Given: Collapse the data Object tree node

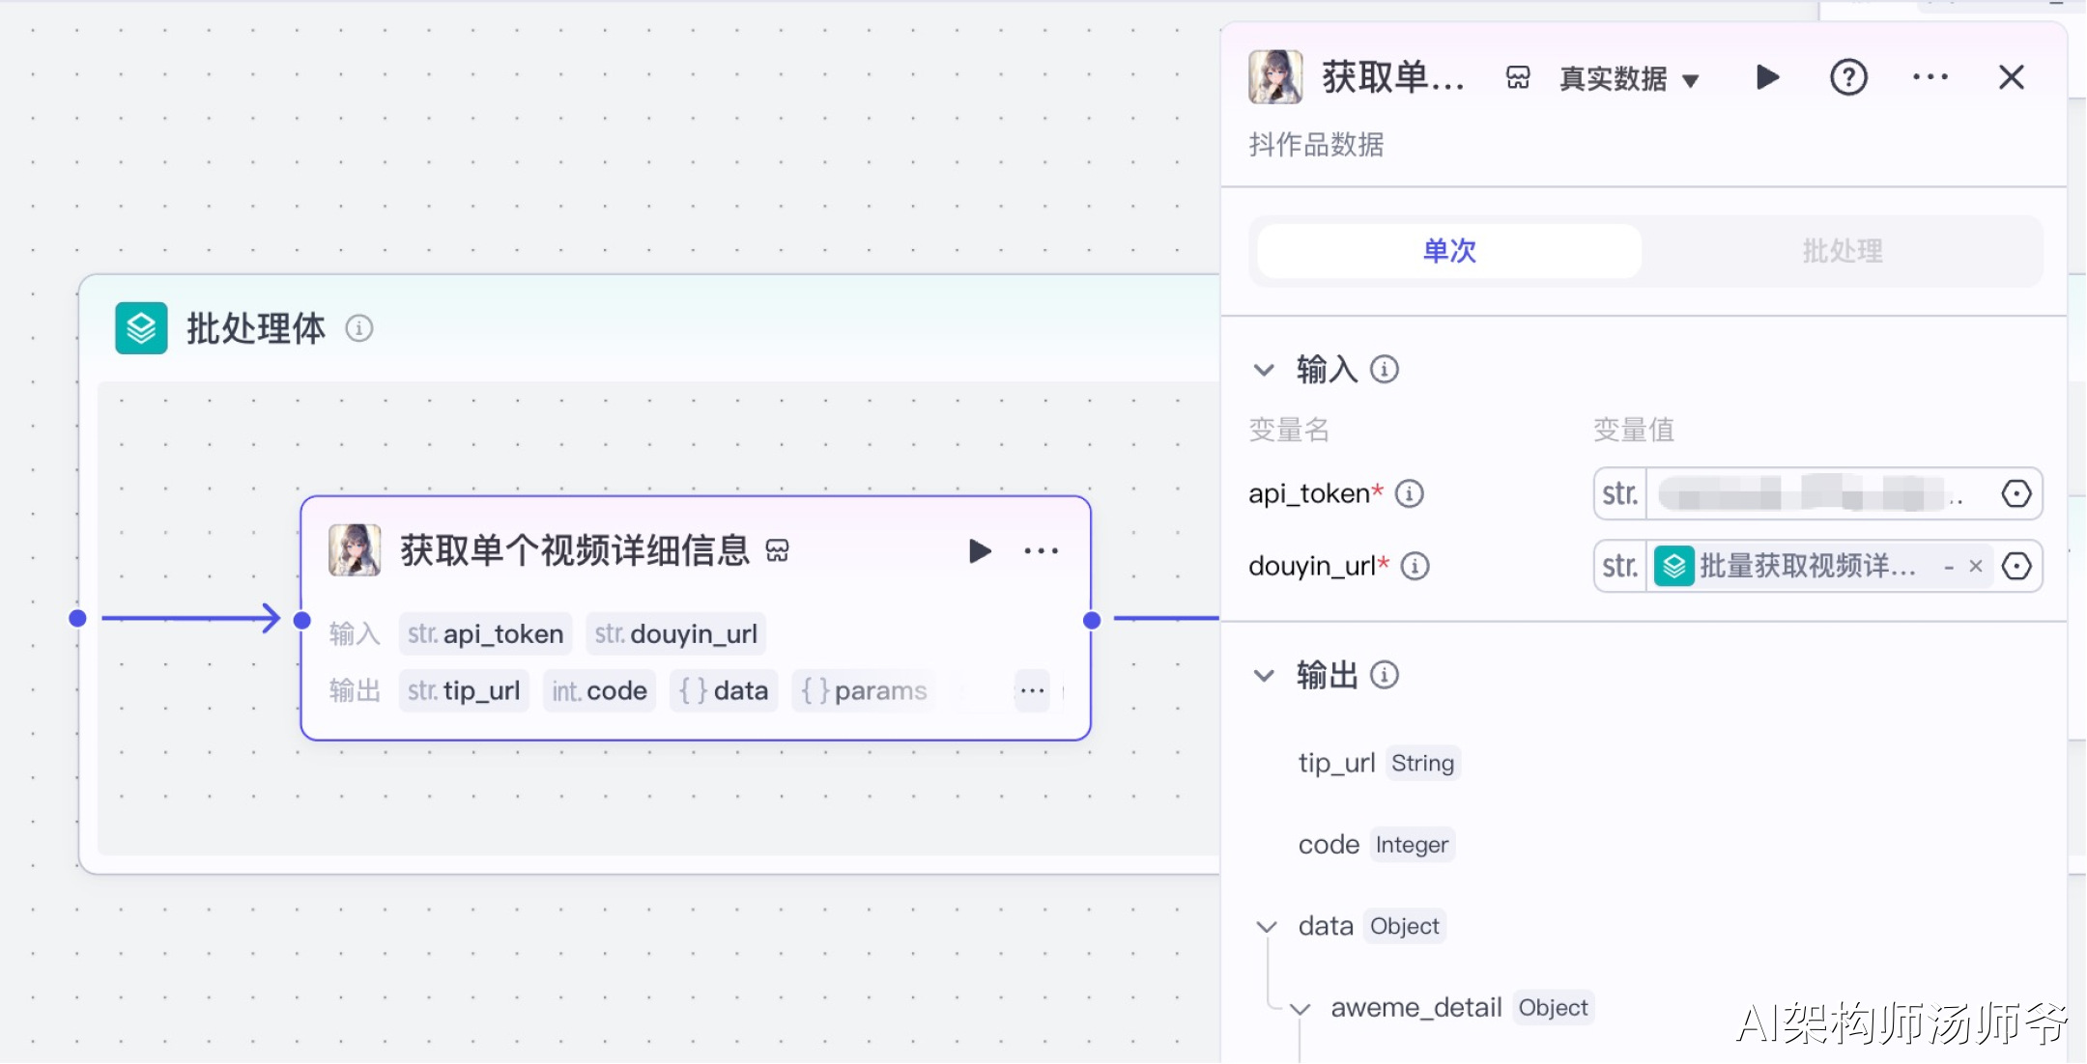Looking at the screenshot, I should click(1267, 927).
